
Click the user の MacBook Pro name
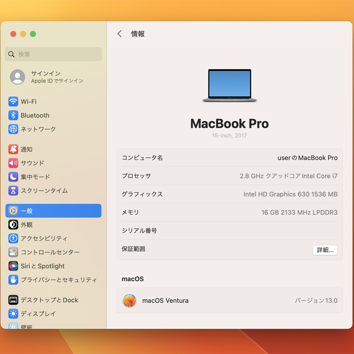click(307, 158)
